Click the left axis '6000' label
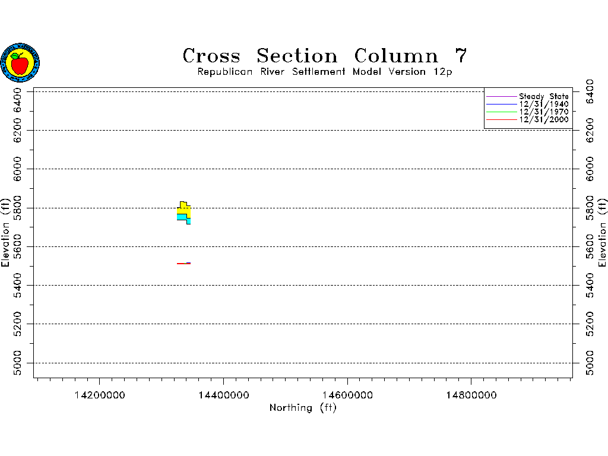 [17, 169]
